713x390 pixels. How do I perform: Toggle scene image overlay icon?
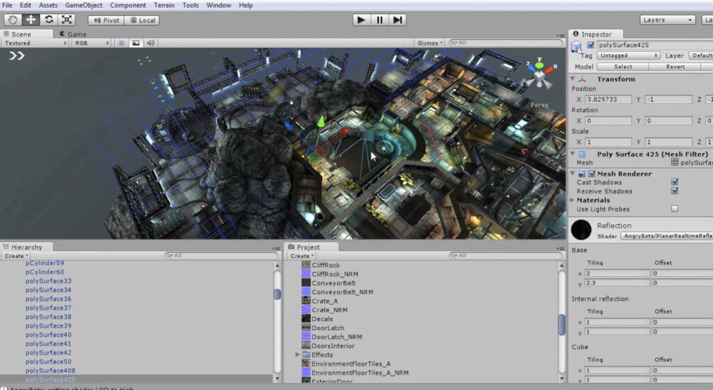pos(136,43)
